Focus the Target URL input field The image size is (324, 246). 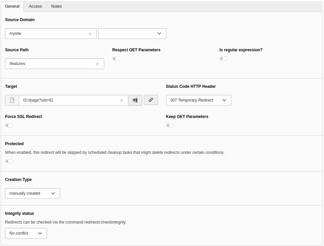69,100
